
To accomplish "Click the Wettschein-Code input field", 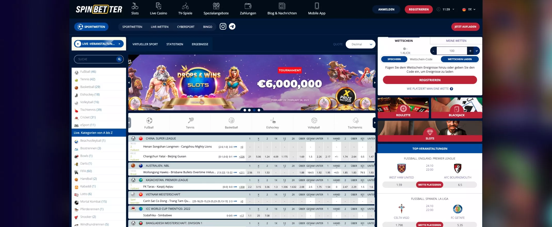I will [x=424, y=59].
